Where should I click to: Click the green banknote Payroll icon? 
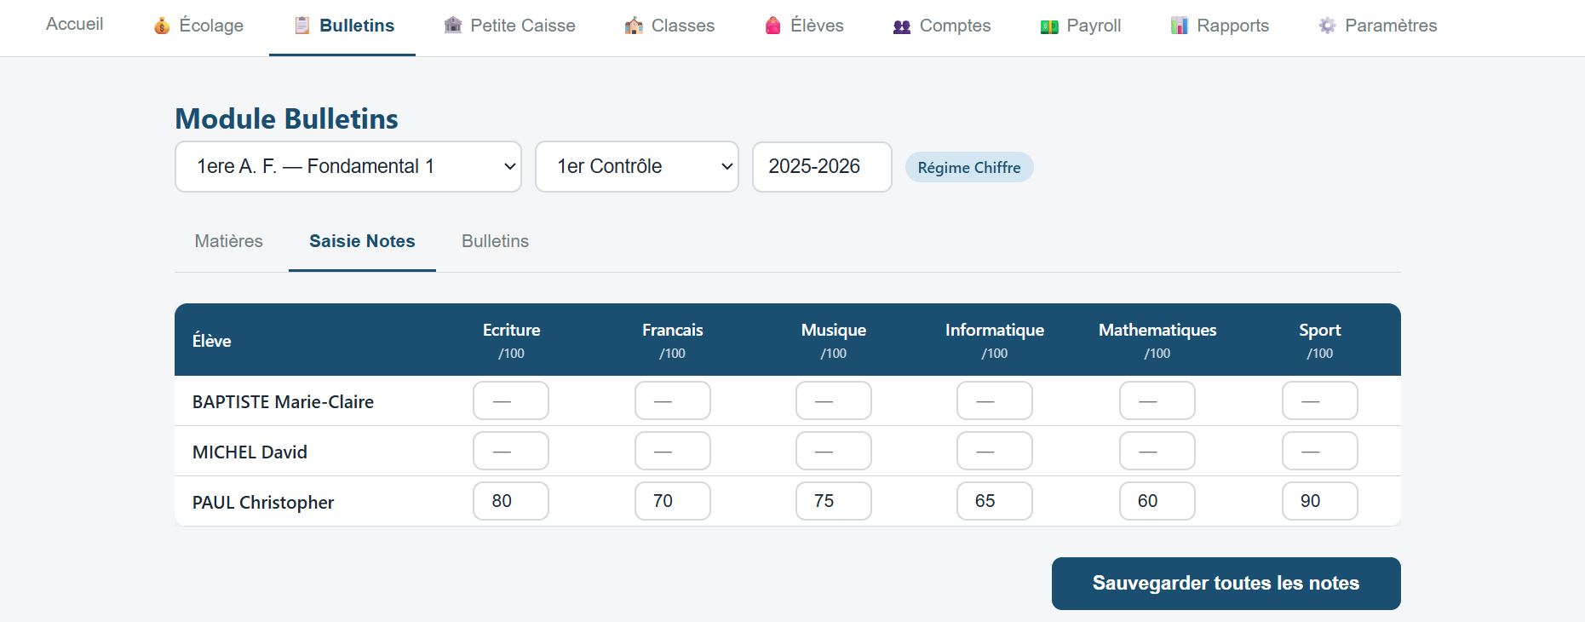(x=1049, y=26)
